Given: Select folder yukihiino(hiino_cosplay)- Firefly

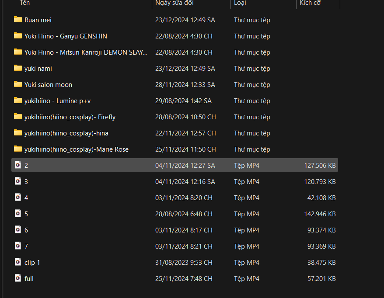Looking at the screenshot, I should [70, 117].
